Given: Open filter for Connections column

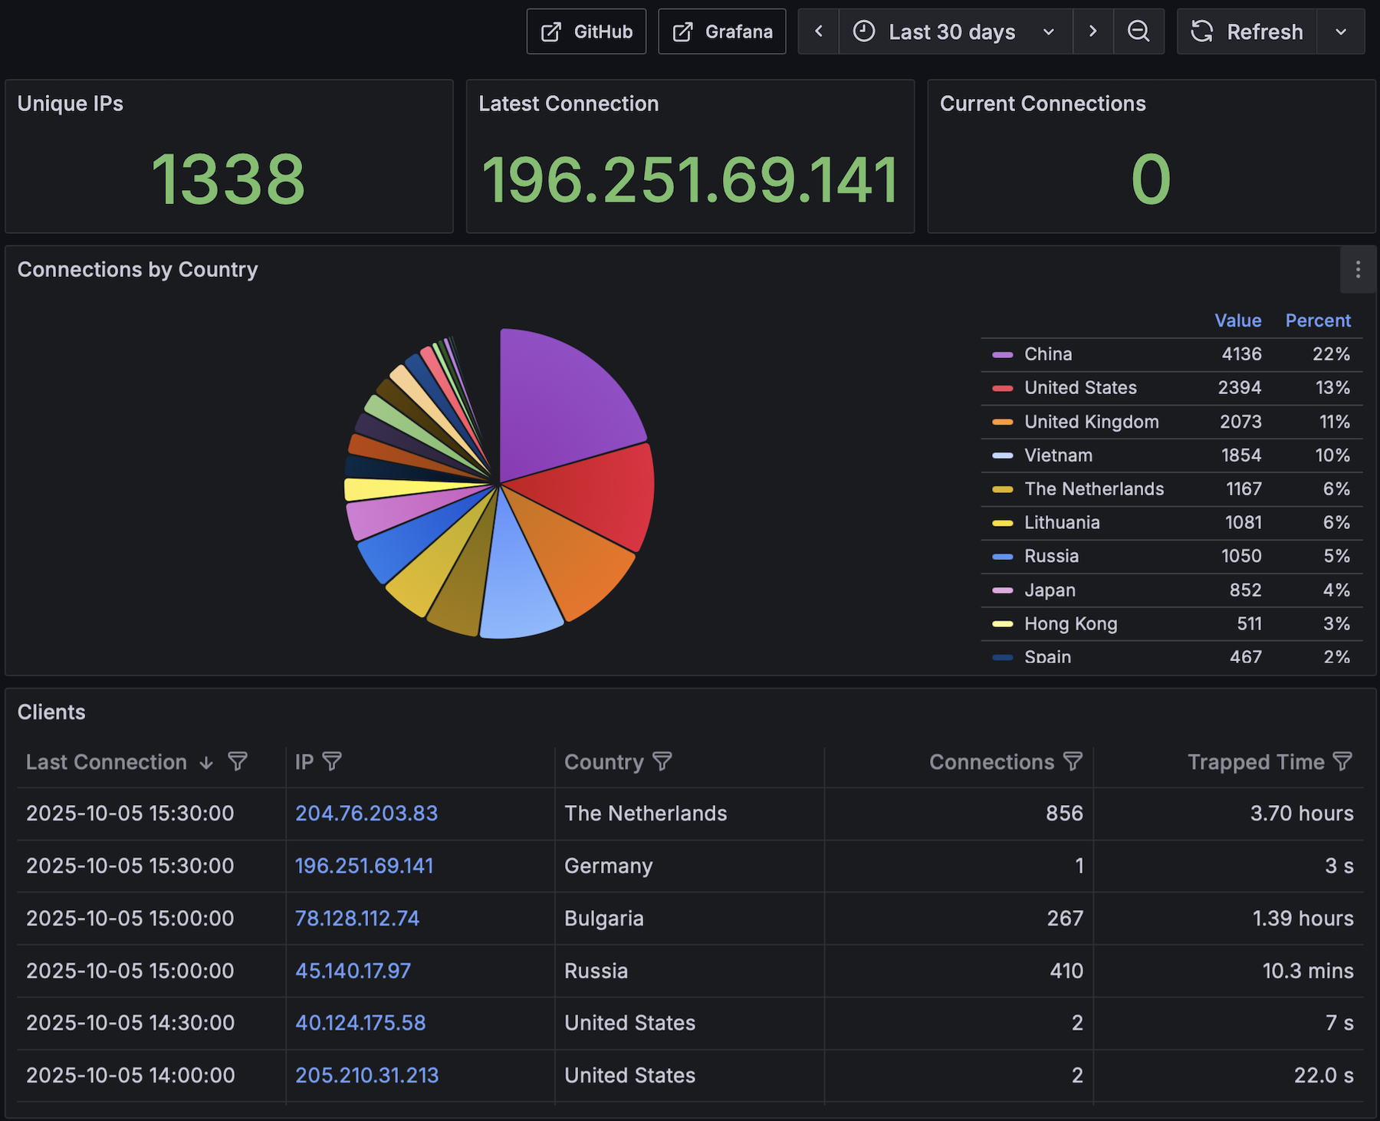Looking at the screenshot, I should (x=1073, y=761).
